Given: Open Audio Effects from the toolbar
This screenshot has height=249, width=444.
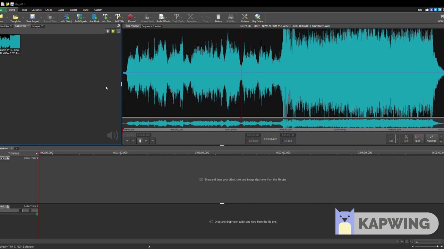Looking at the screenshot, I should (x=162, y=17).
